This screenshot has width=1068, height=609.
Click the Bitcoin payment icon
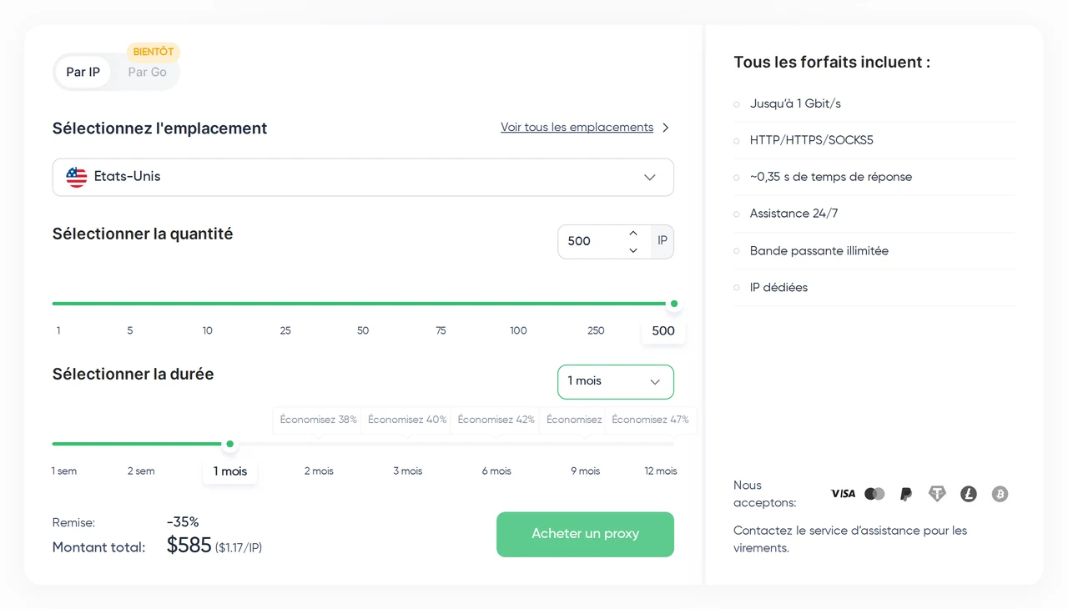pos(1000,494)
